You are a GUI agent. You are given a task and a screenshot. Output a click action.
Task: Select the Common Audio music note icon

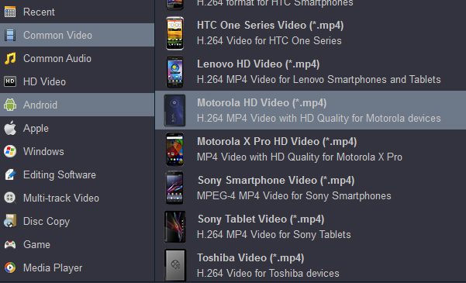pos(10,58)
